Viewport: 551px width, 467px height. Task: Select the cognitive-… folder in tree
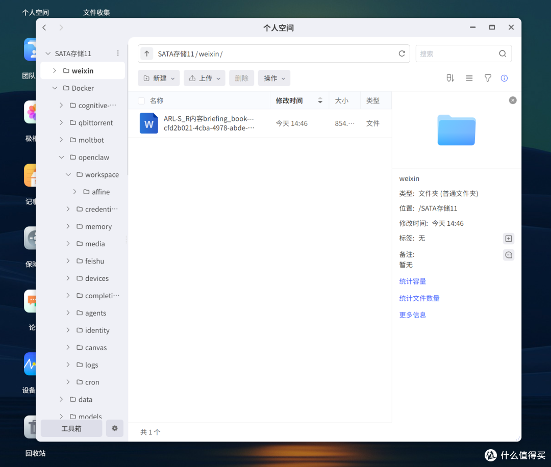click(x=97, y=106)
